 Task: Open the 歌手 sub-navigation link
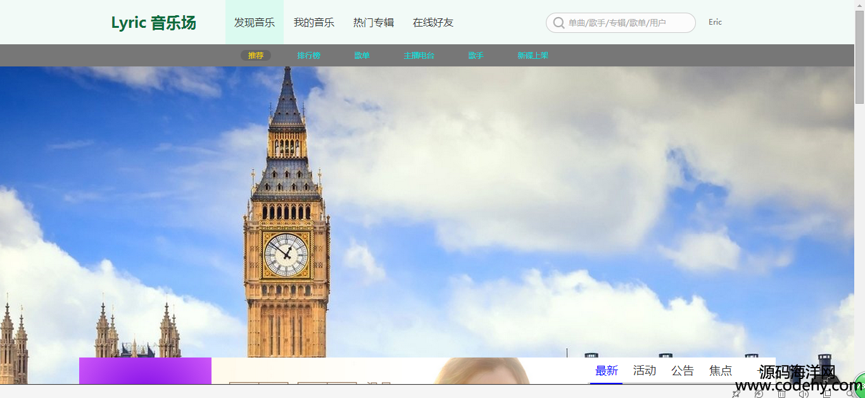pyautogui.click(x=476, y=56)
